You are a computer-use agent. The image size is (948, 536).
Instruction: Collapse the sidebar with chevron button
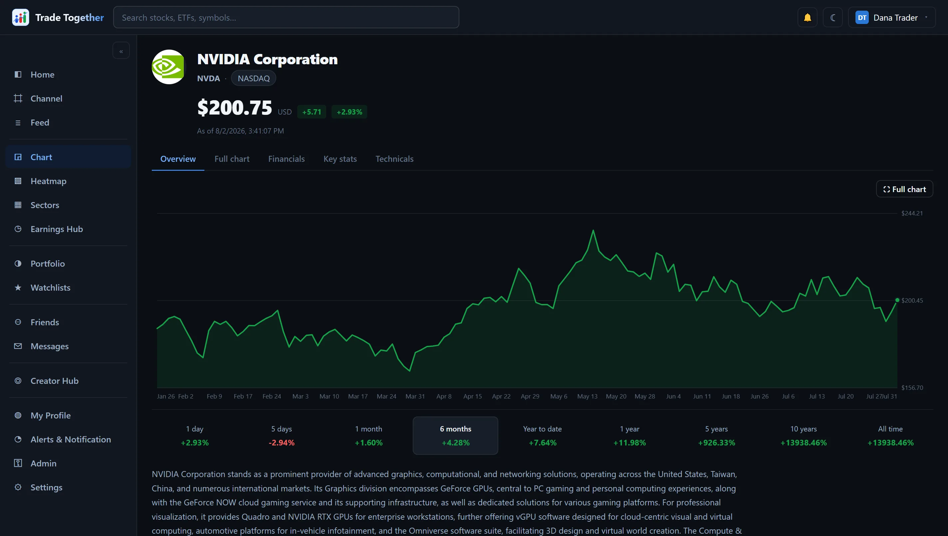(x=121, y=51)
